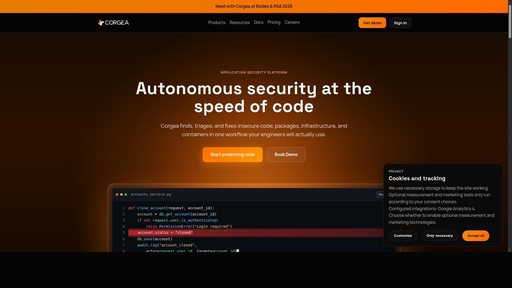This screenshot has width=512, height=288.
Task: Click the yellow dot in code window
Action: tap(121, 195)
